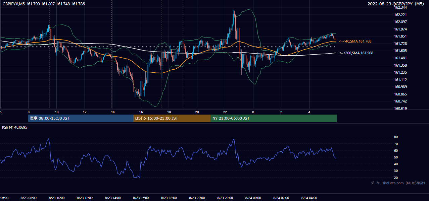Click RSI scale value 20
Screen dimensions: 429x201
[x=396, y=178]
